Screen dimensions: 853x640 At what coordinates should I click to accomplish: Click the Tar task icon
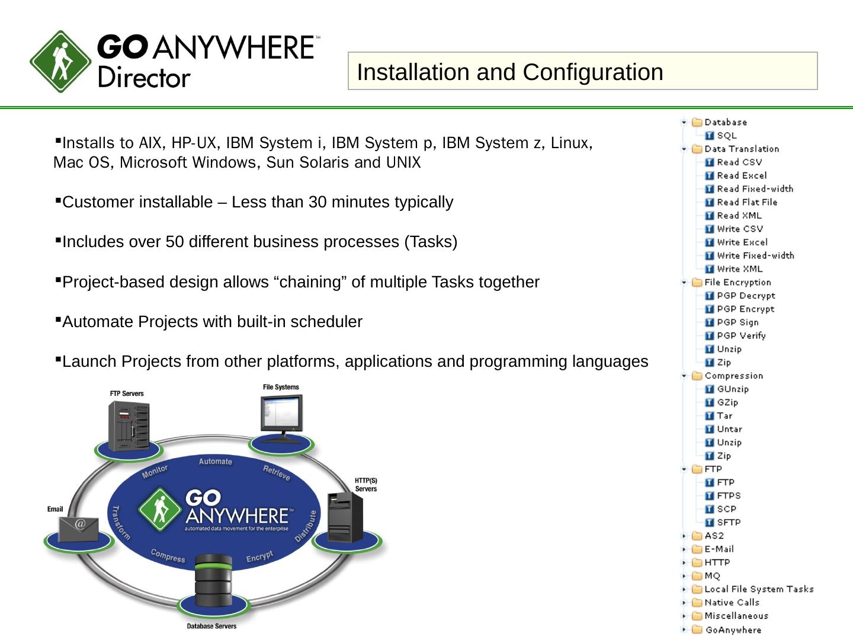(709, 416)
